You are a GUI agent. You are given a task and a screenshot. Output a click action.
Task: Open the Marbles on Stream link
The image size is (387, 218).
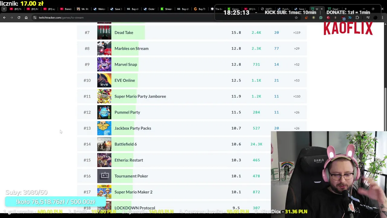click(132, 48)
